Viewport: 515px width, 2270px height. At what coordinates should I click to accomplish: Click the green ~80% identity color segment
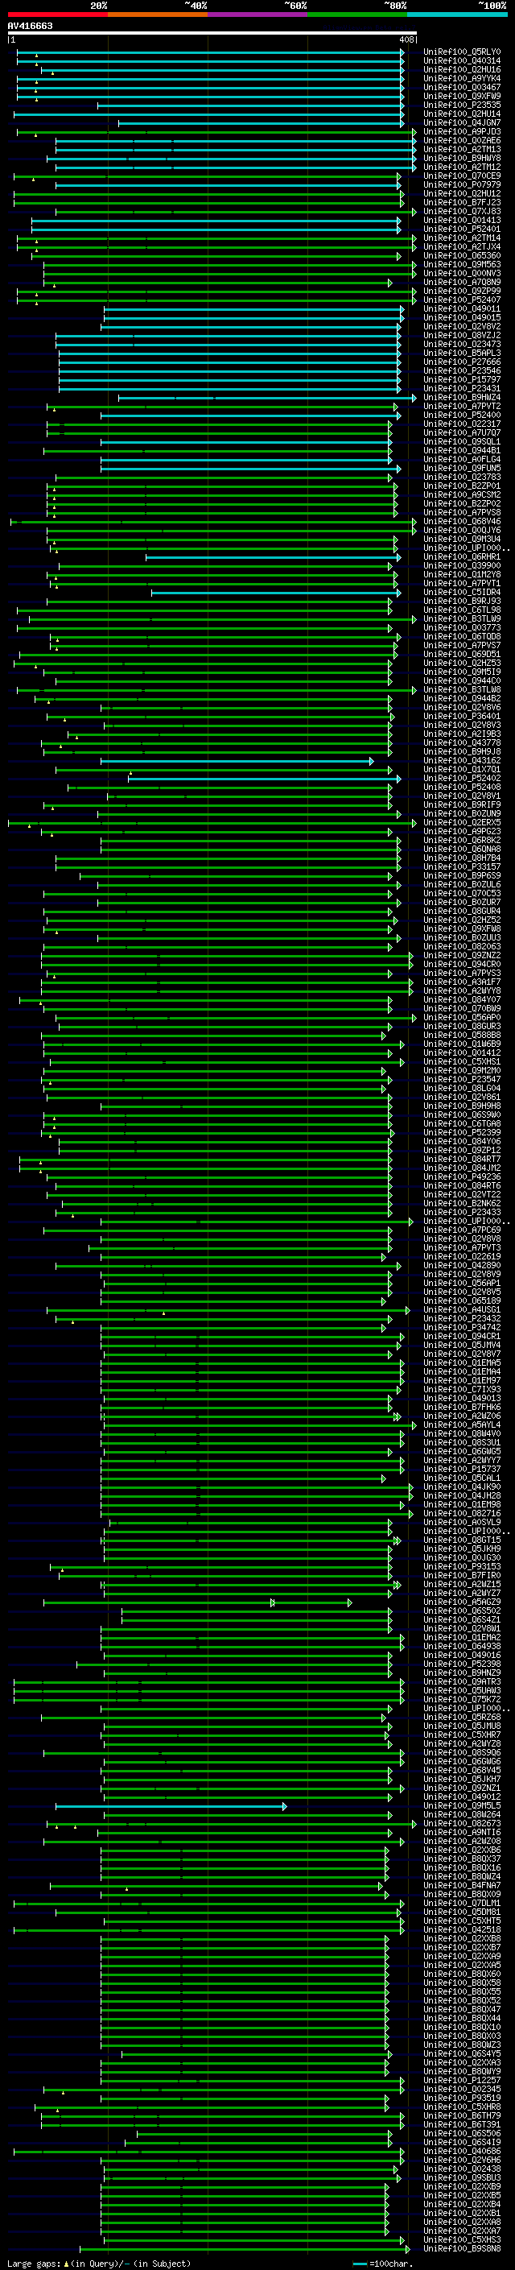356,14
